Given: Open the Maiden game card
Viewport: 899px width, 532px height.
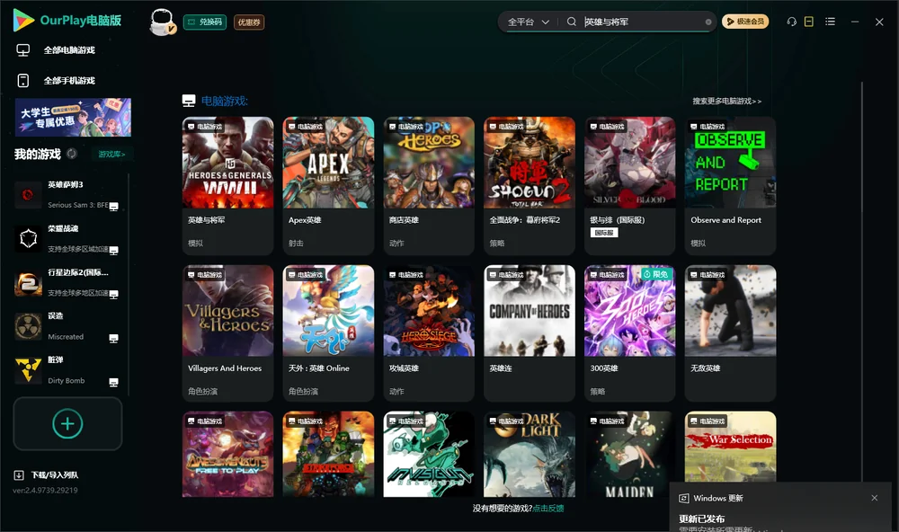Looking at the screenshot, I should [x=629, y=454].
